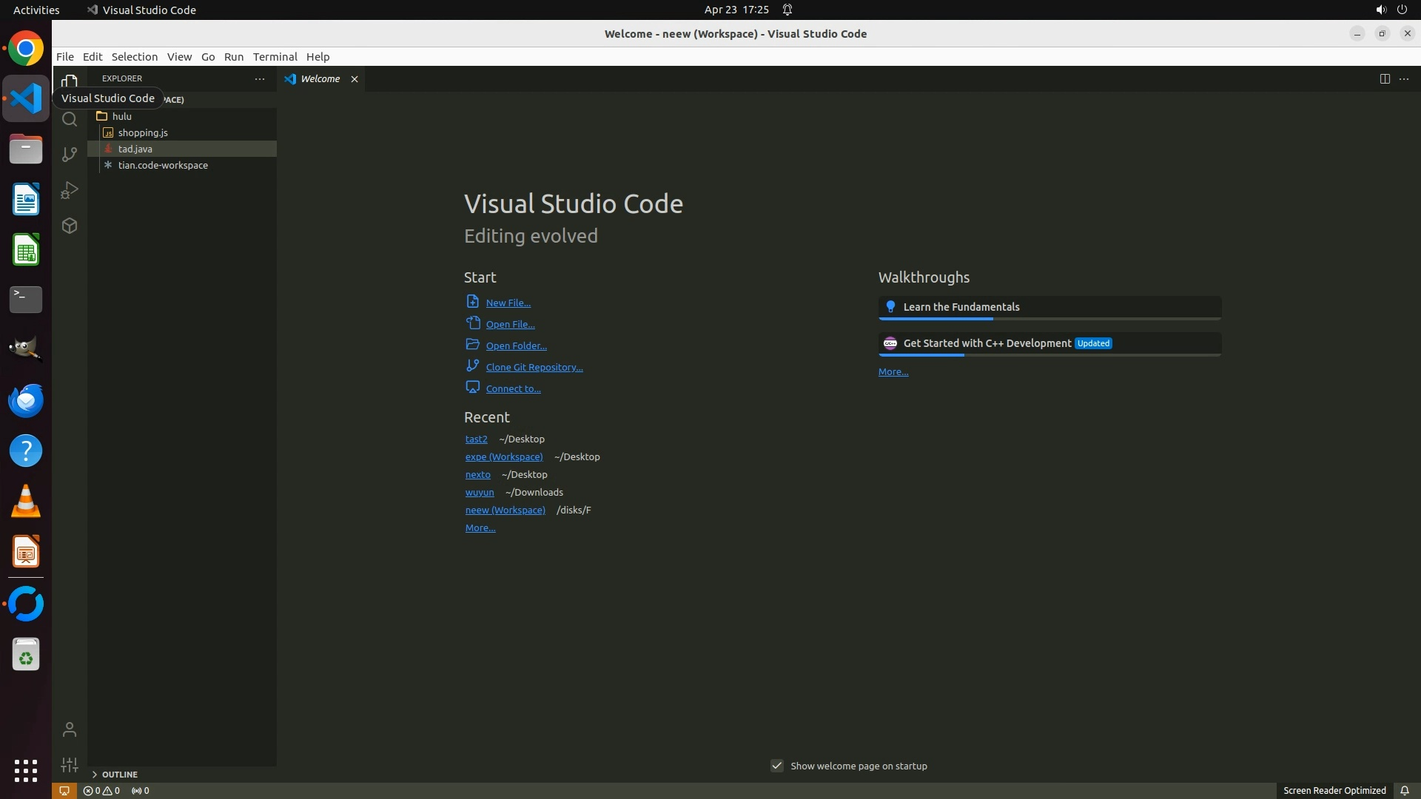Open the Run and Debug view
This screenshot has height=799, width=1421.
pyautogui.click(x=70, y=190)
